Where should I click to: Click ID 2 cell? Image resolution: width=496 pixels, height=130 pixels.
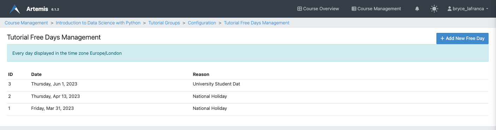point(10,96)
